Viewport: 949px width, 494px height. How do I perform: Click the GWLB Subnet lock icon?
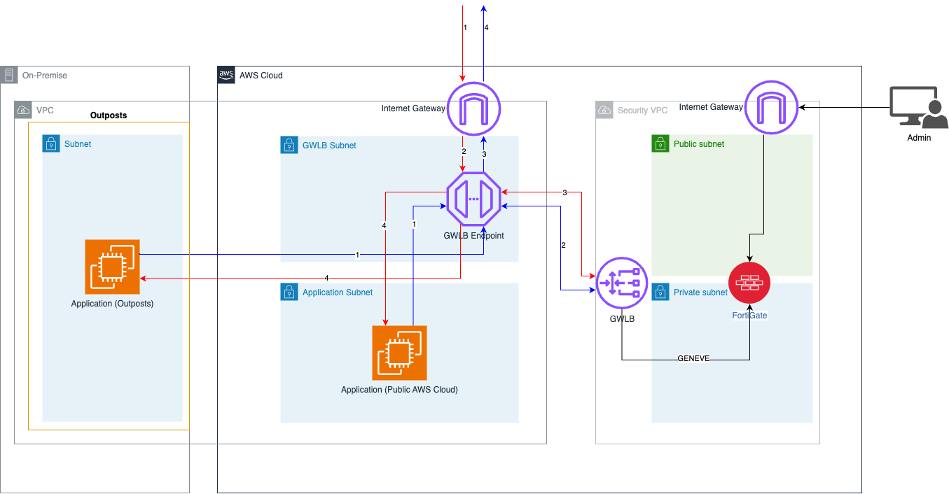(289, 145)
